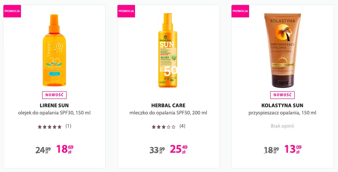
Task: Open the Kolastyna tanning accelerator tube image
Action: tap(282, 50)
